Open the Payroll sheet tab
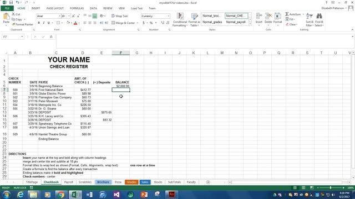355x199 pixels. click(x=68, y=182)
